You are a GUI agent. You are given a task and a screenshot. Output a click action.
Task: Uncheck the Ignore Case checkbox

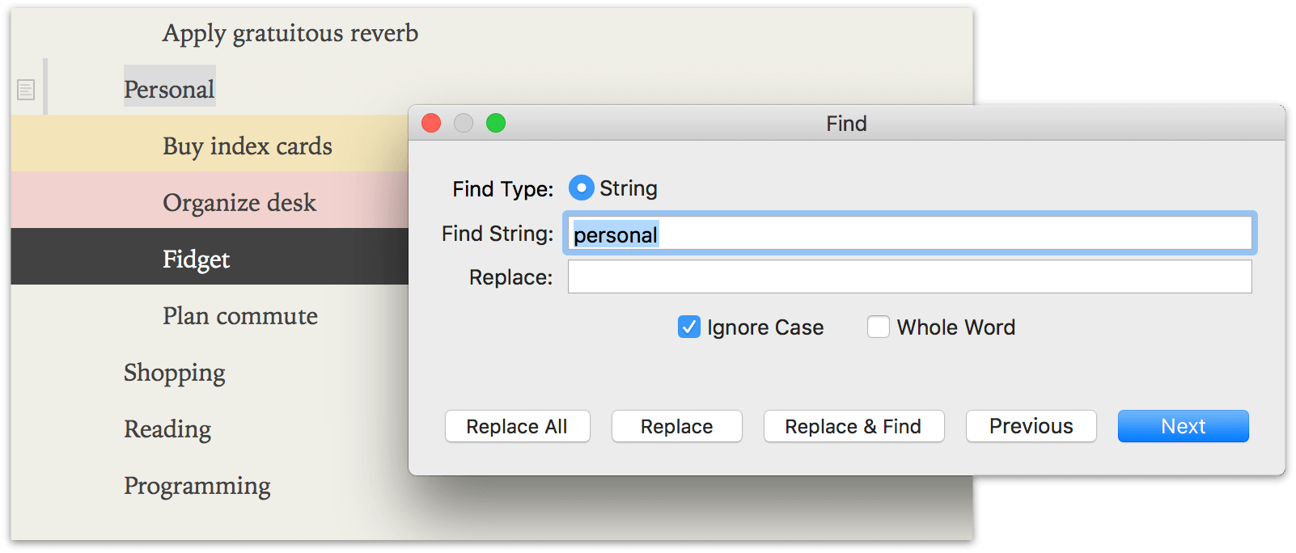689,327
